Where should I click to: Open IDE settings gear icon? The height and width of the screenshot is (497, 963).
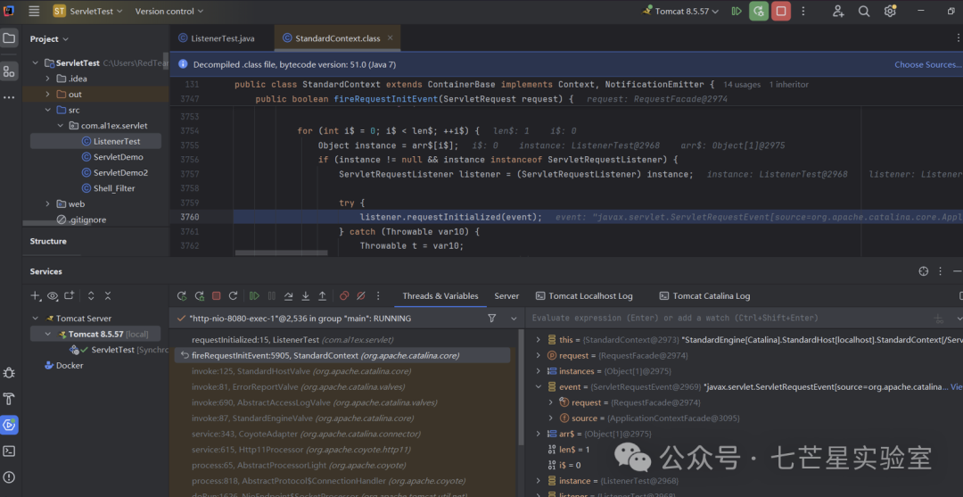[890, 11]
